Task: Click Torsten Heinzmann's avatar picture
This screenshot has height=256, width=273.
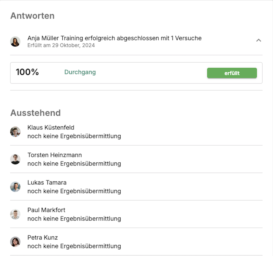Action: pyautogui.click(x=15, y=159)
